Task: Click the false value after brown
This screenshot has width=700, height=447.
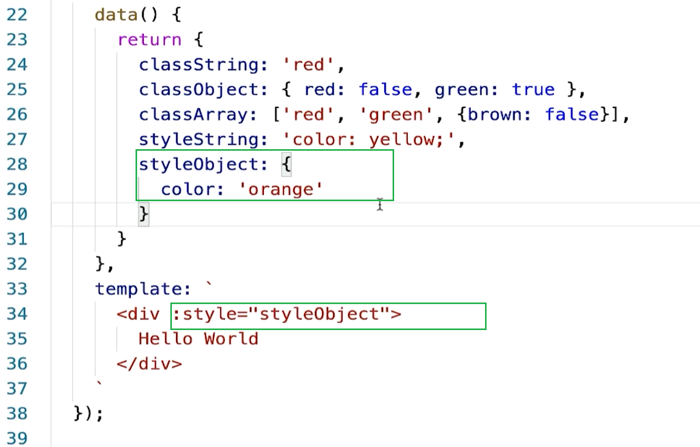Action: (x=572, y=114)
